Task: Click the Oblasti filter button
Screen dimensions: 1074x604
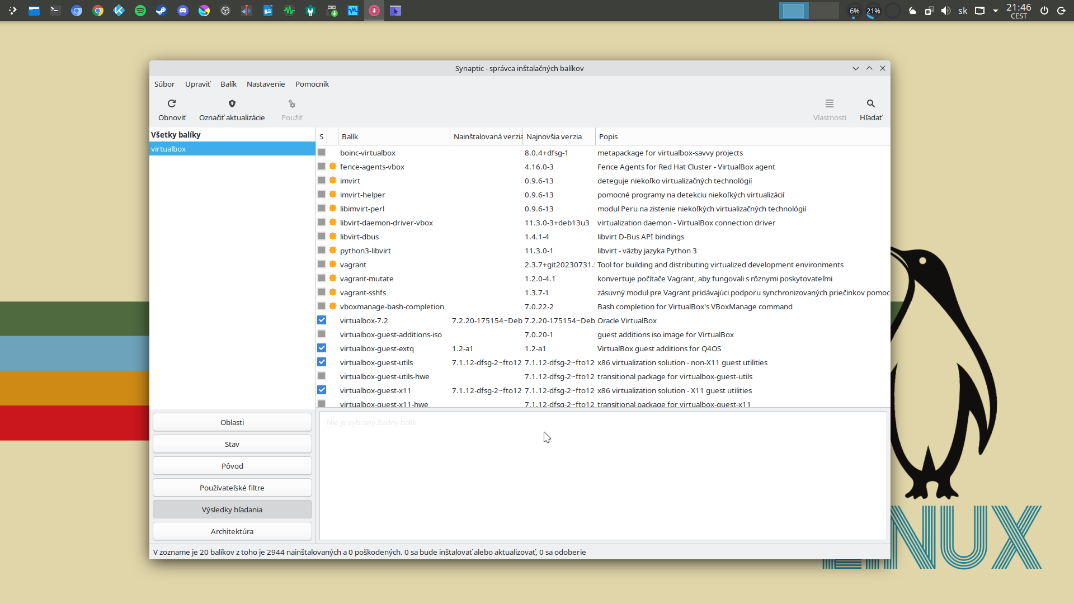Action: tap(232, 422)
